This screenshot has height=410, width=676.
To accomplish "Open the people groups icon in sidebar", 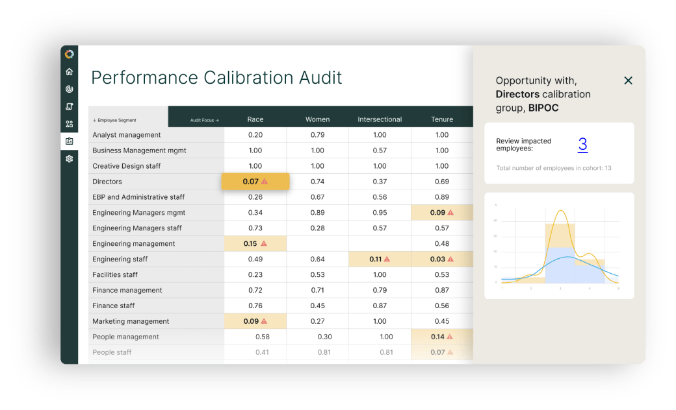I will [70, 124].
